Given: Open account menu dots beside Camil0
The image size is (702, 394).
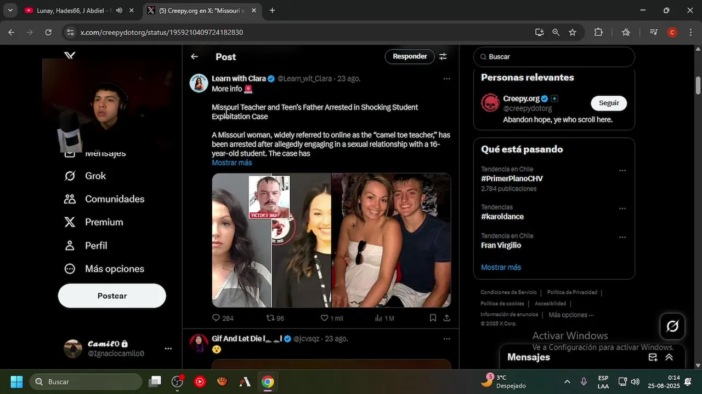Looking at the screenshot, I should tap(168, 349).
